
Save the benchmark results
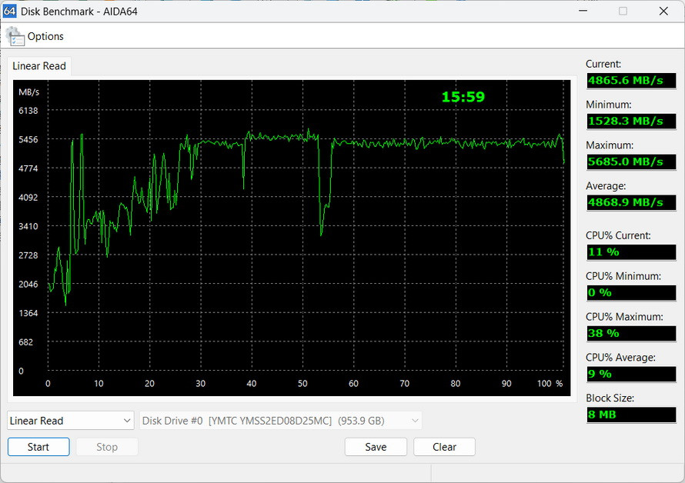[376, 447]
